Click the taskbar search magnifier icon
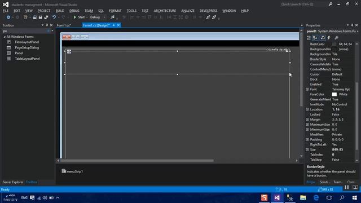Viewport: 361px width, 203px height. pos(342,198)
